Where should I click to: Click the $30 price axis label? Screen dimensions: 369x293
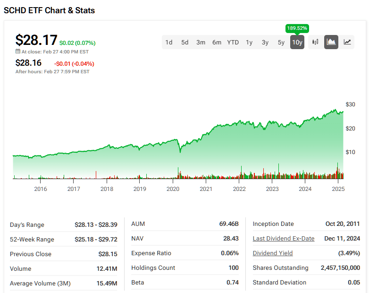click(350, 104)
